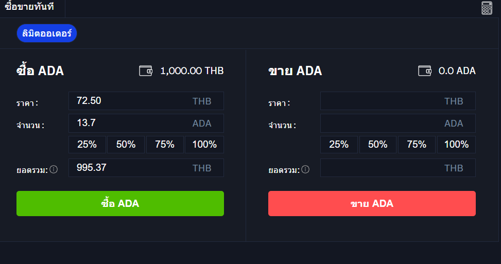Click the info icon next to sell ยอดรวม
Screen dimensions: 501x264
305,169
